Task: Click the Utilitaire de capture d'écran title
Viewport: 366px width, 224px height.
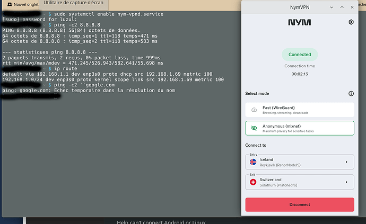Action: pyautogui.click(x=73, y=3)
